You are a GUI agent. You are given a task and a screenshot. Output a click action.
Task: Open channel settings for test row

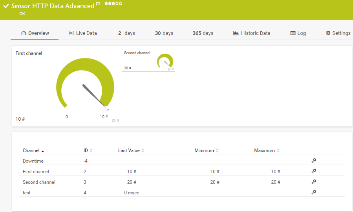[314, 192]
